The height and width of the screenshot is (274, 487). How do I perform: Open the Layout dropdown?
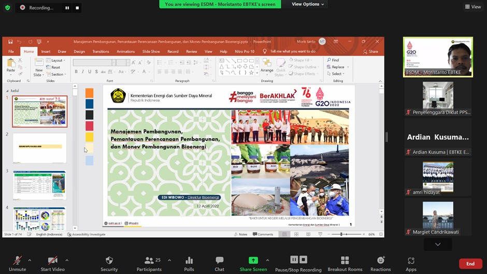coord(56,60)
